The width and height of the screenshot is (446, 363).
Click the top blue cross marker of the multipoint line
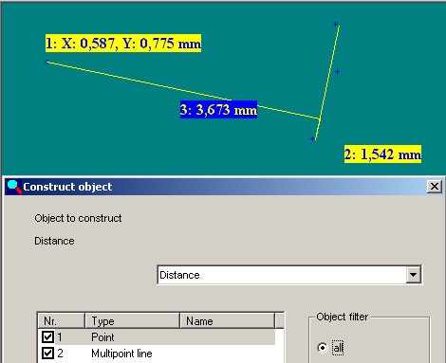pyautogui.click(x=335, y=24)
